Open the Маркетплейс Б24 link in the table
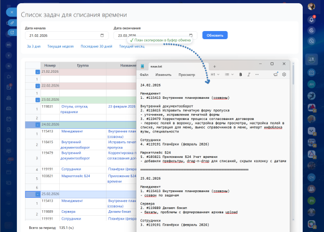The image size is (324, 232). point(75,176)
